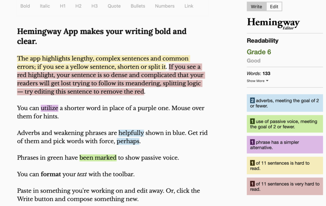Add a Link using the toolbar
Screen dimensions: 326x206
pos(189,6)
